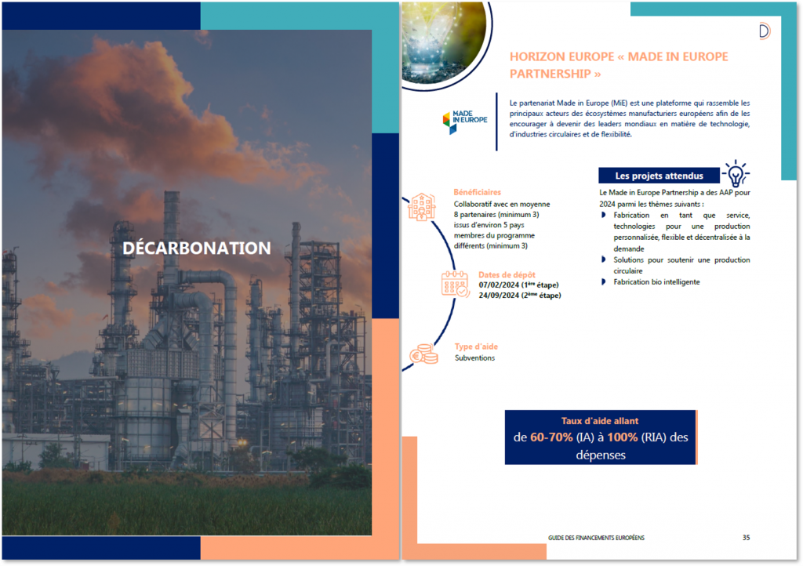
Task: Click the paragraph describing Le partenariat Made in Europe
Action: 630,118
